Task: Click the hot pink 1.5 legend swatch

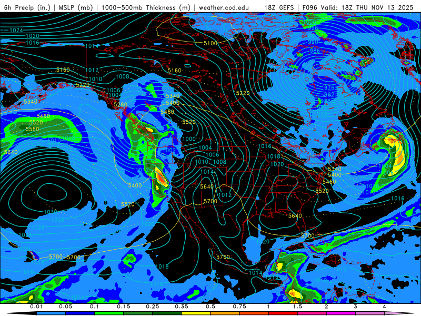Action: tap(312, 313)
